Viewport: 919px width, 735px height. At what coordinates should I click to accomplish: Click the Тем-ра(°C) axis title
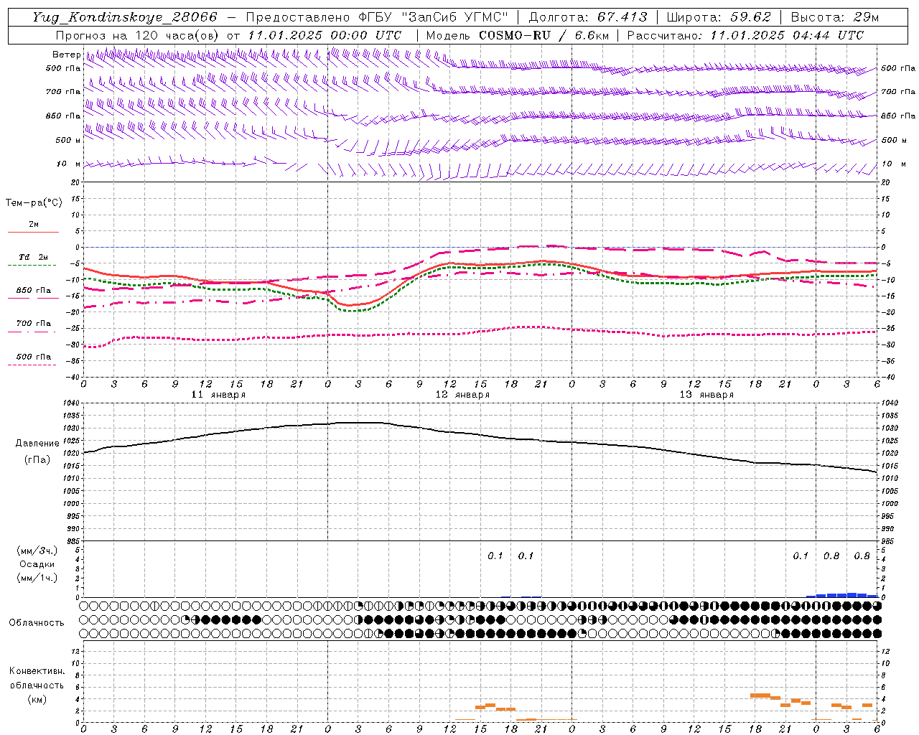click(x=34, y=202)
